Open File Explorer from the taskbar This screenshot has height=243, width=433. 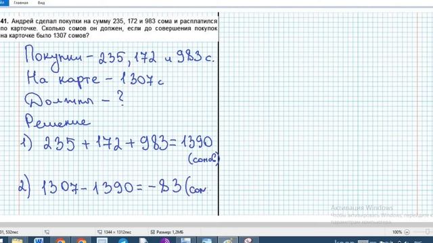pyautogui.click(x=17, y=240)
